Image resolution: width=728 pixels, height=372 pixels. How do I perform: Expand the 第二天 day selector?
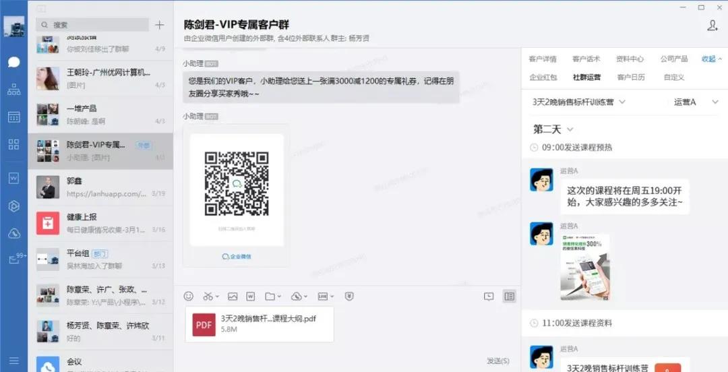pyautogui.click(x=553, y=129)
